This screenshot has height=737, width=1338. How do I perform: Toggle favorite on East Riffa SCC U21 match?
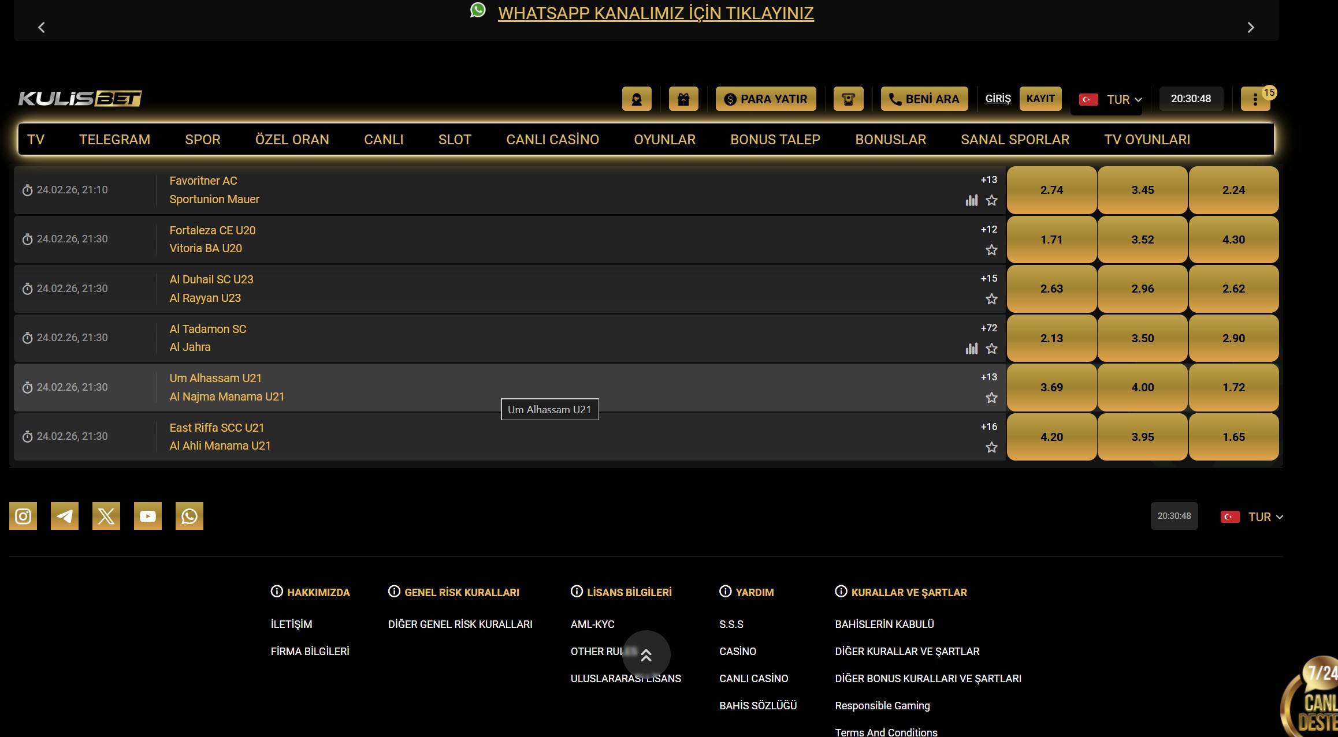pyautogui.click(x=991, y=447)
